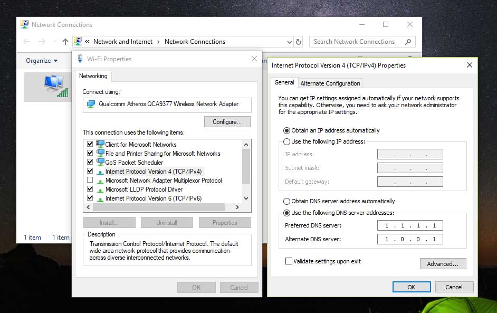Open the General tab in IPv4 Properties

pyautogui.click(x=284, y=82)
